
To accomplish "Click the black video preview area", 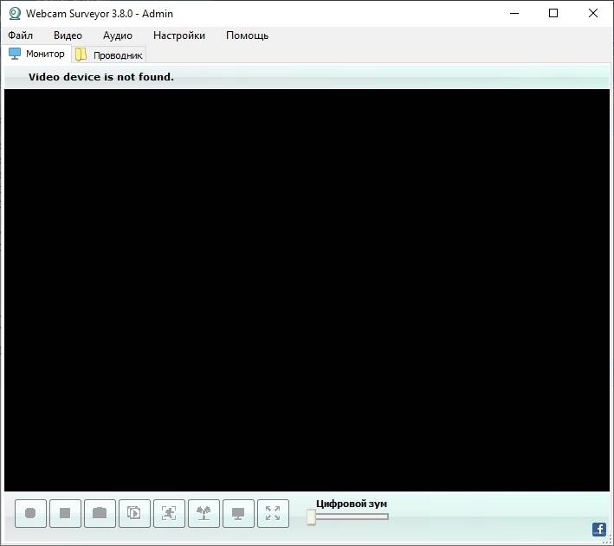I will (x=307, y=290).
